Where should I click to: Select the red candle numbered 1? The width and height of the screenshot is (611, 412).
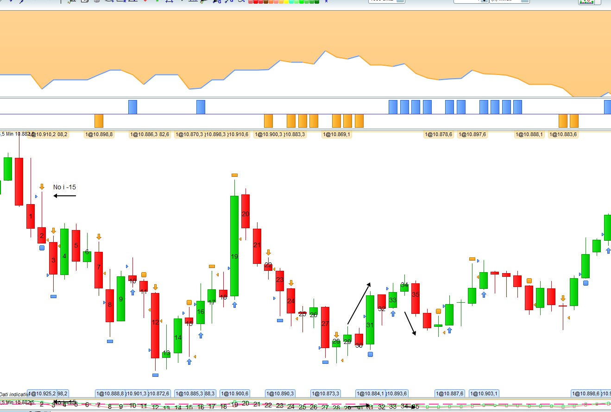(31, 216)
